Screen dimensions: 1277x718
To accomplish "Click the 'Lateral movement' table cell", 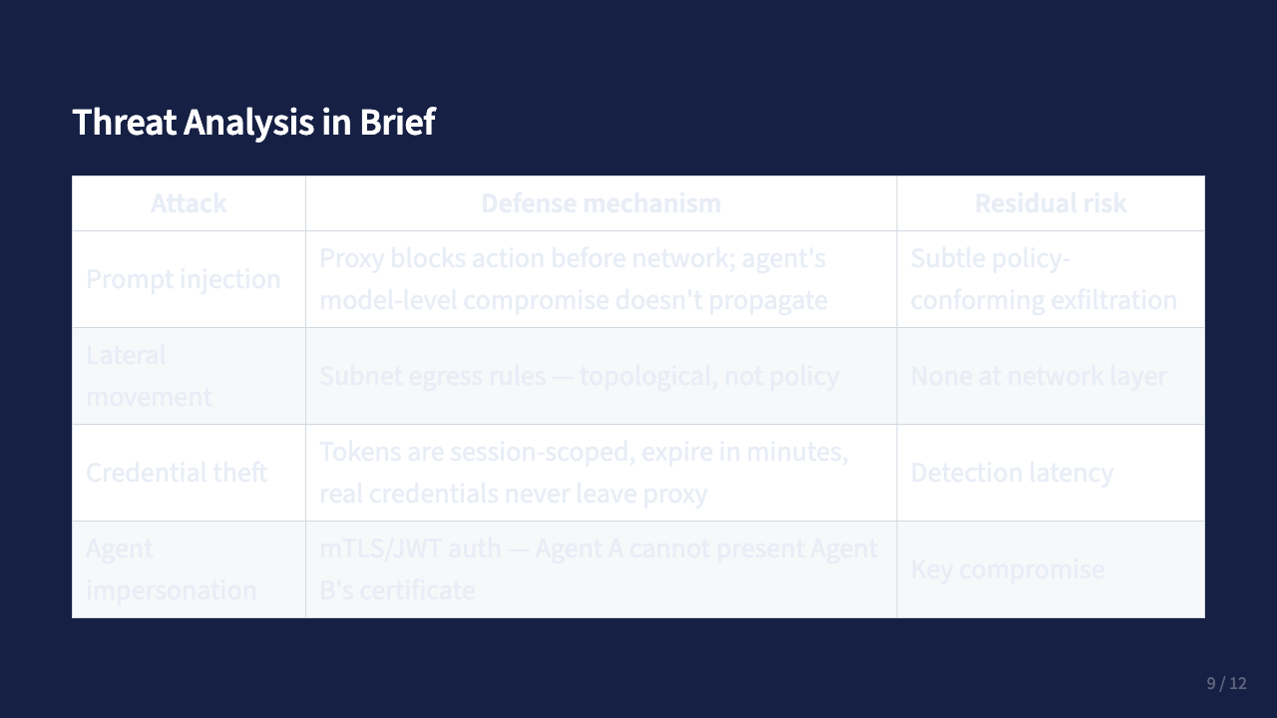I will click(149, 376).
